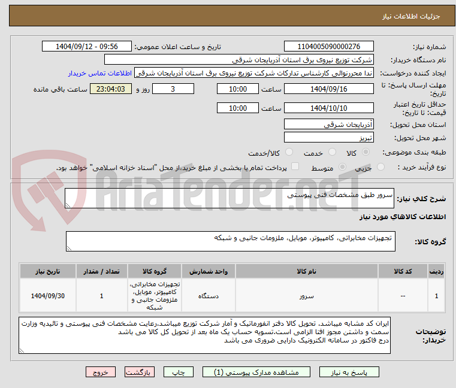Image resolution: width=456 pixels, height=388 pixels.
Task: Click the row number cell in سرور row
Action: 436,296
